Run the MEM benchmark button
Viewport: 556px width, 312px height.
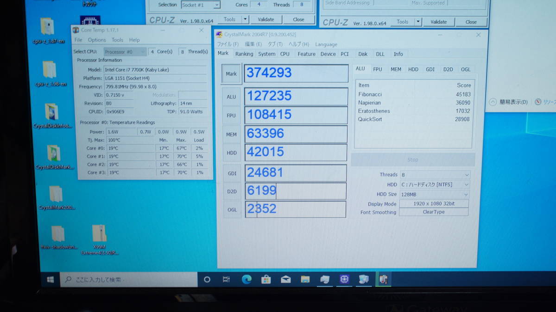coord(231,135)
